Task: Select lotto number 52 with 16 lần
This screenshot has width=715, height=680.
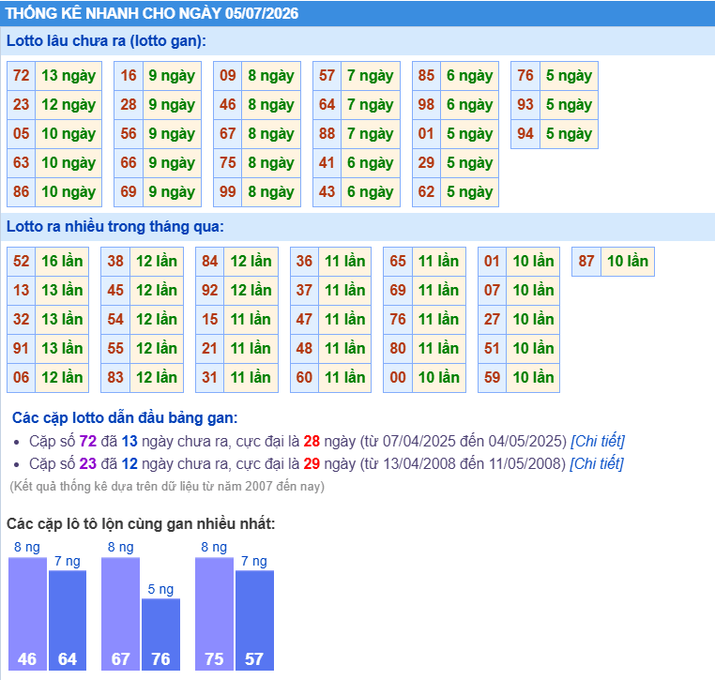Action: 22,261
